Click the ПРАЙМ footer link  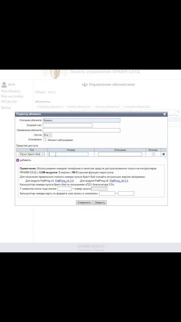pos(91,246)
